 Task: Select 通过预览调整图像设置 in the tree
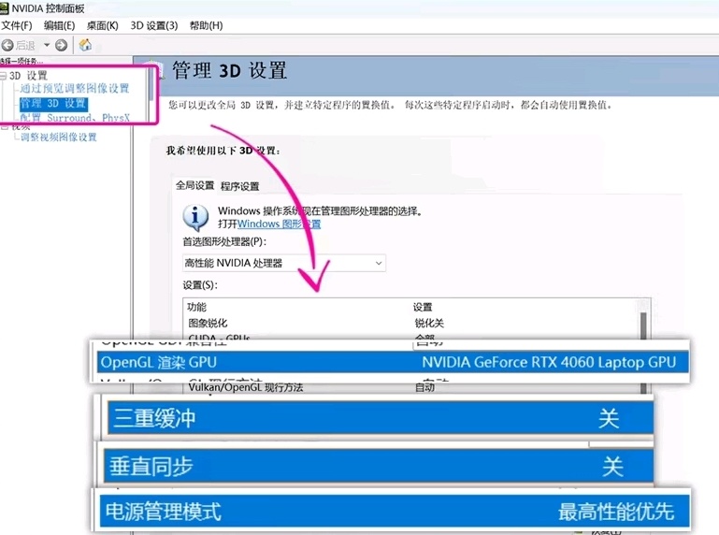[75, 89]
